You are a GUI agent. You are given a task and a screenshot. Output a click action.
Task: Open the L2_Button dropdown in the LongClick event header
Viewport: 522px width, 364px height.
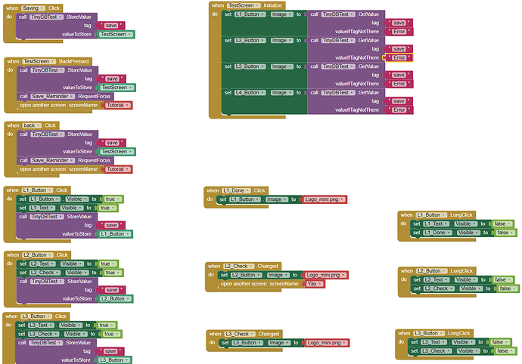tap(432, 270)
